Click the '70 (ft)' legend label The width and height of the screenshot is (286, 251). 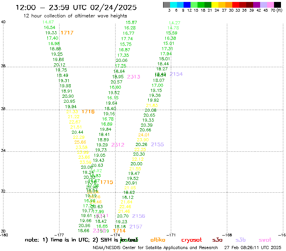coord(276,10)
